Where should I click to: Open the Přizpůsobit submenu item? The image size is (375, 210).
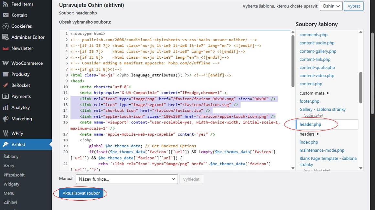[14, 175]
